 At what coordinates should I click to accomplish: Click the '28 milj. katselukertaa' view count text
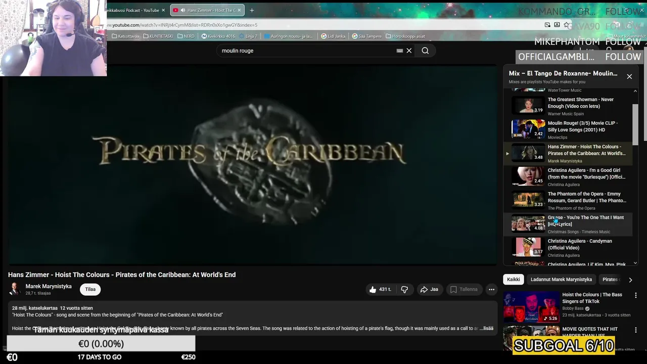(35, 308)
